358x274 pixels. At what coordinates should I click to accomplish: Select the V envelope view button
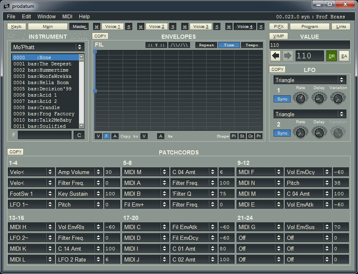98,136
